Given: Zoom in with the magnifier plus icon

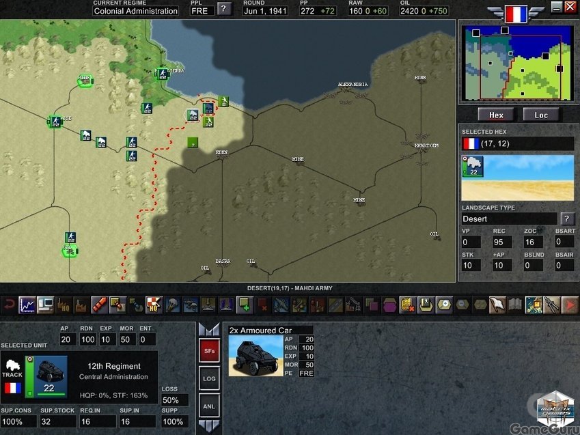Looking at the screenshot, I should pos(444,305).
